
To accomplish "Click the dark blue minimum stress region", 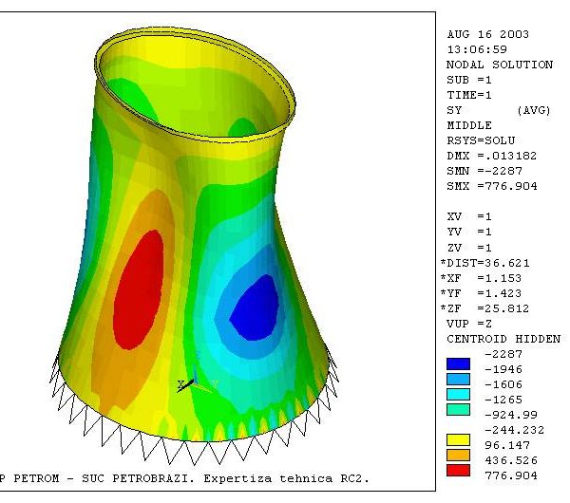I will pyautogui.click(x=254, y=310).
